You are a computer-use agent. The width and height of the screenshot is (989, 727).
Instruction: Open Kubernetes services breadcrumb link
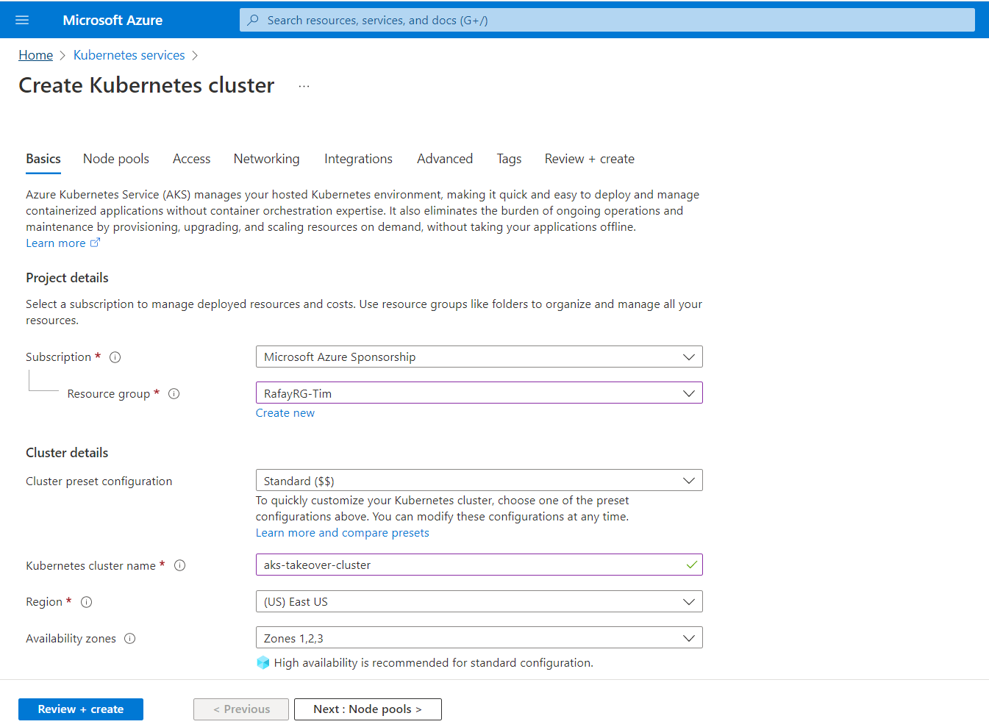[129, 55]
